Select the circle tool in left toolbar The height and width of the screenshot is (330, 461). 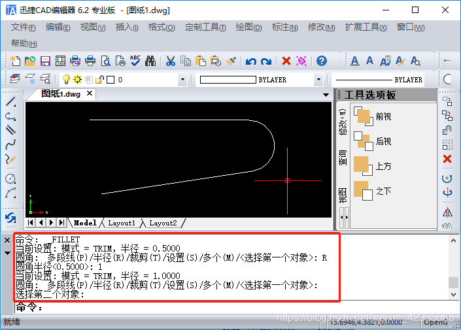click(x=10, y=178)
